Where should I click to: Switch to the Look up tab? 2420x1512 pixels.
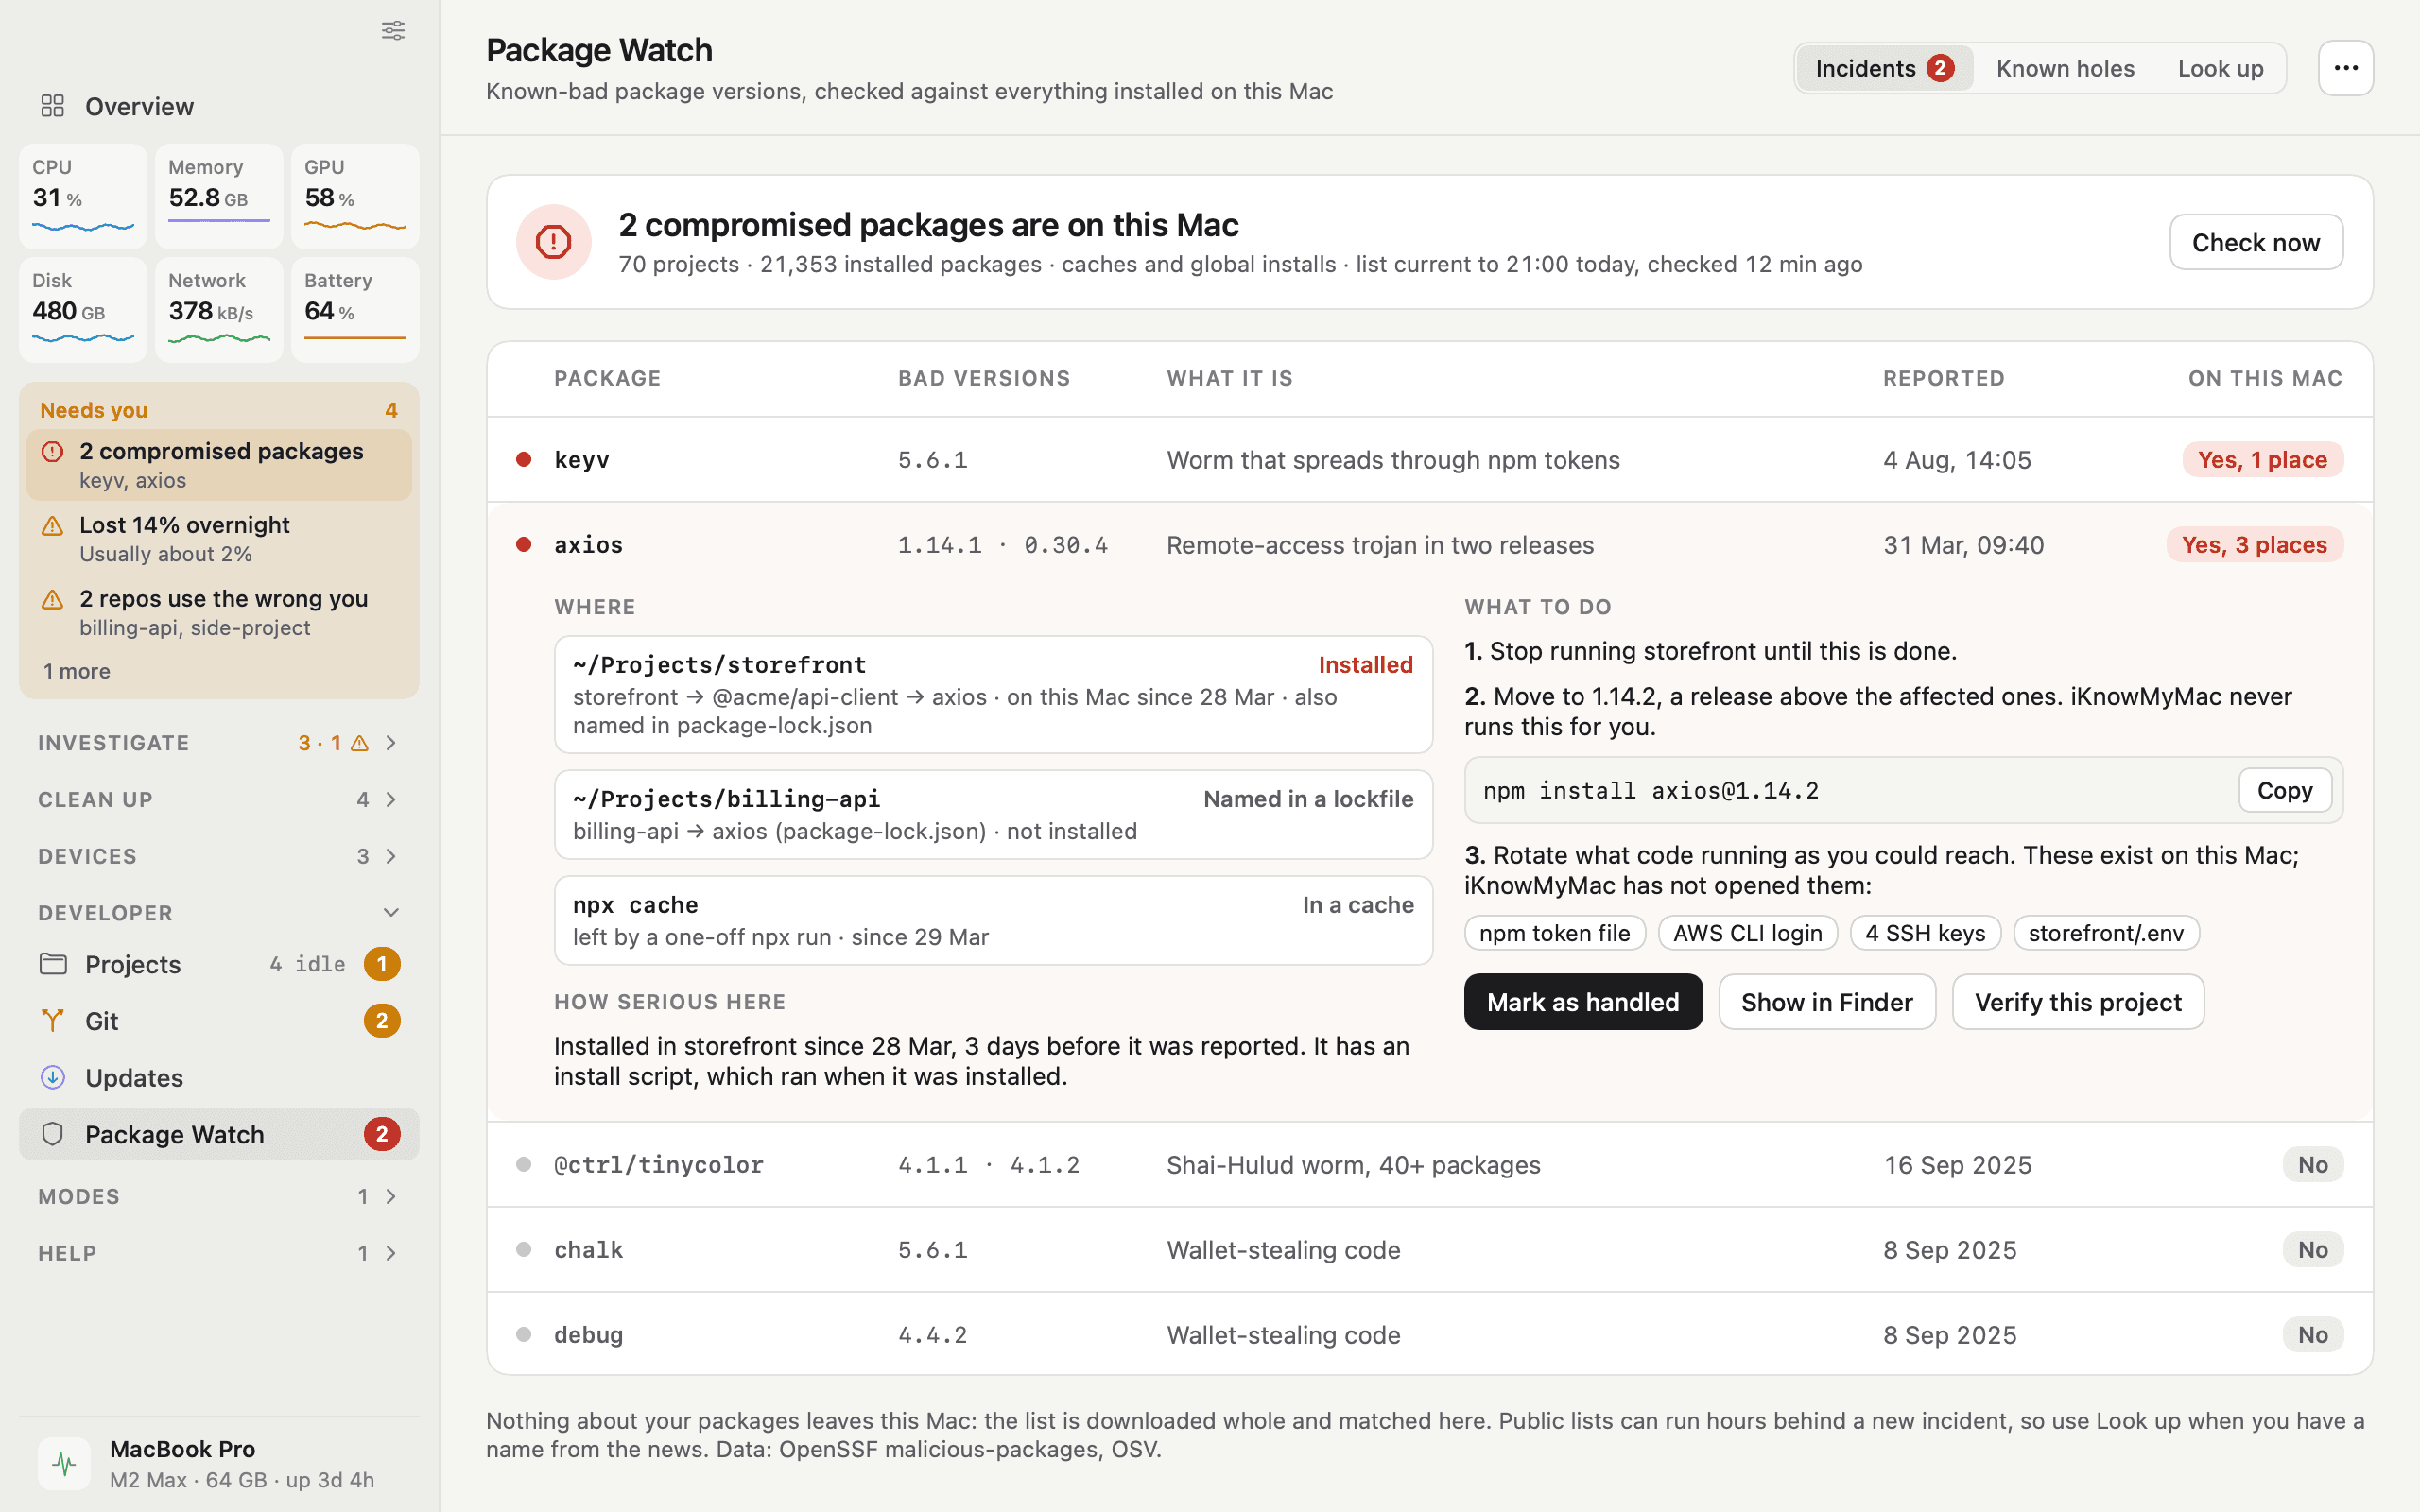pos(2220,68)
